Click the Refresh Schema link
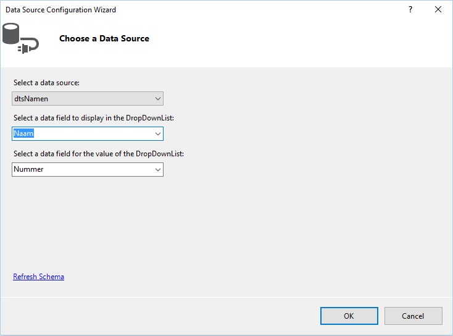Image resolution: width=453 pixels, height=336 pixels. click(38, 277)
